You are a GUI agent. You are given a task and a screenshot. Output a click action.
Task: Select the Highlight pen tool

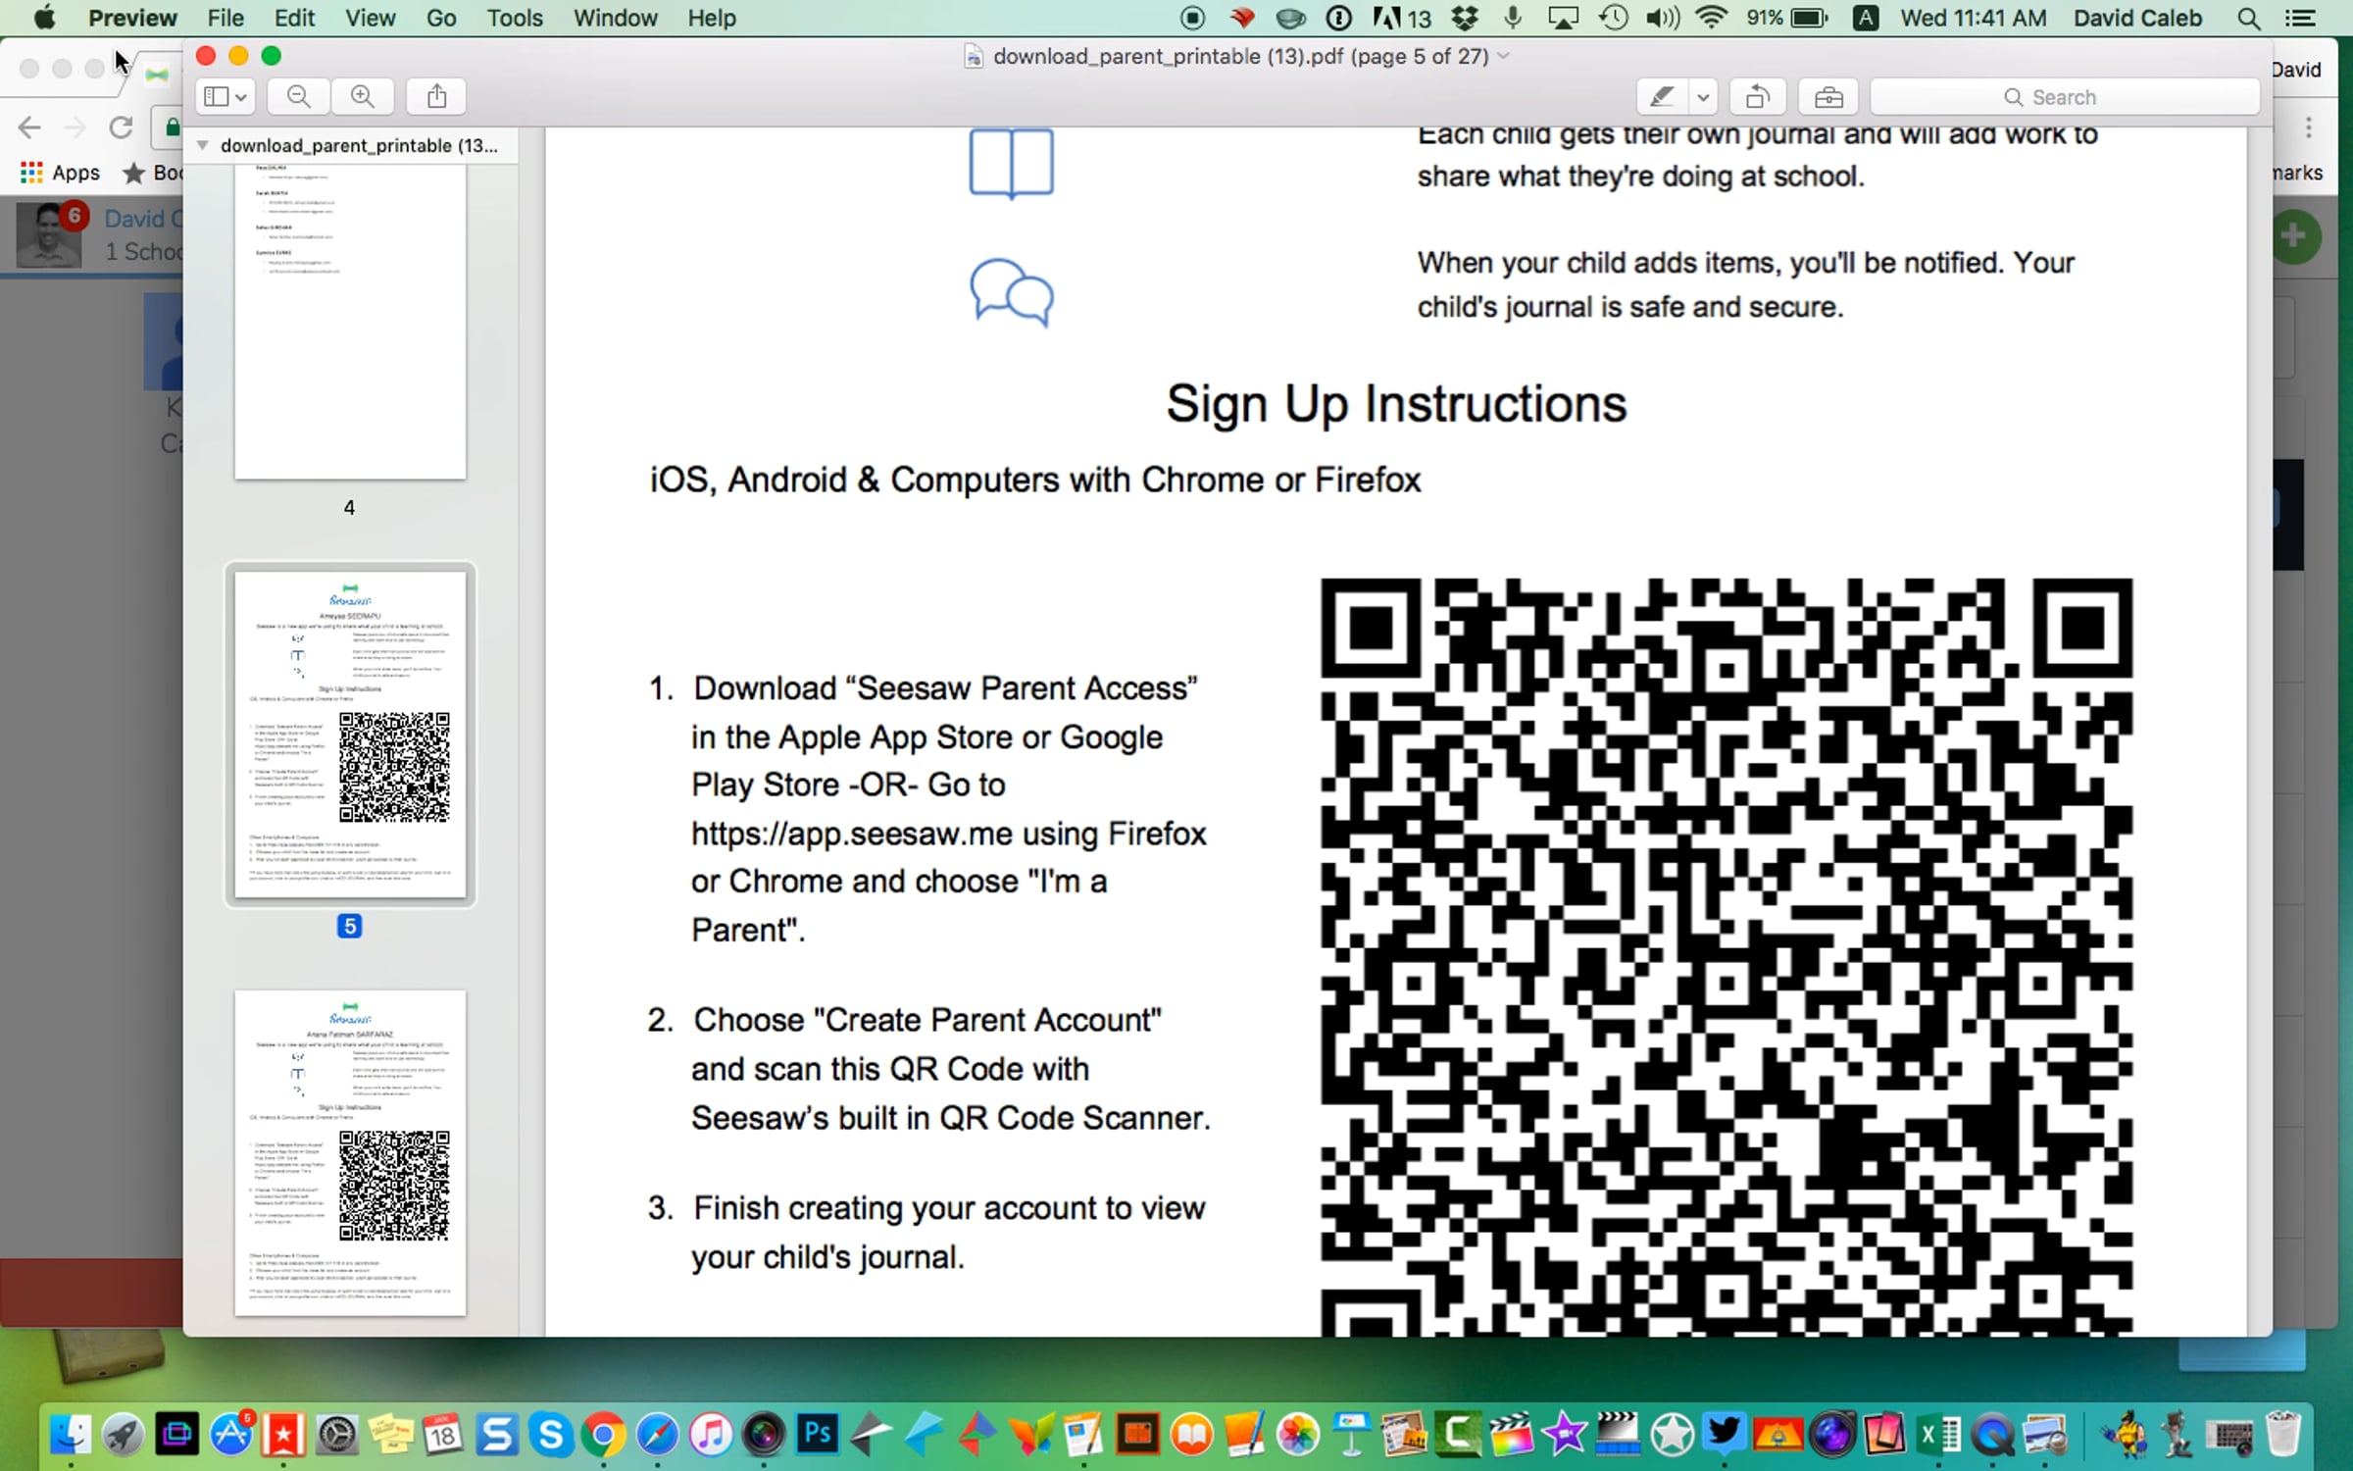[x=1662, y=96]
